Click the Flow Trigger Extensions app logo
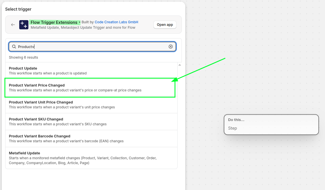The width and height of the screenshot is (325, 190). [24, 25]
